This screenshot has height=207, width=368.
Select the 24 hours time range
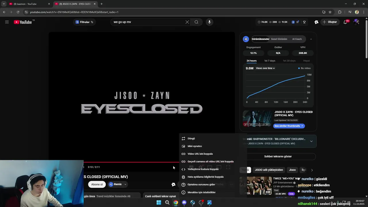[252, 61]
